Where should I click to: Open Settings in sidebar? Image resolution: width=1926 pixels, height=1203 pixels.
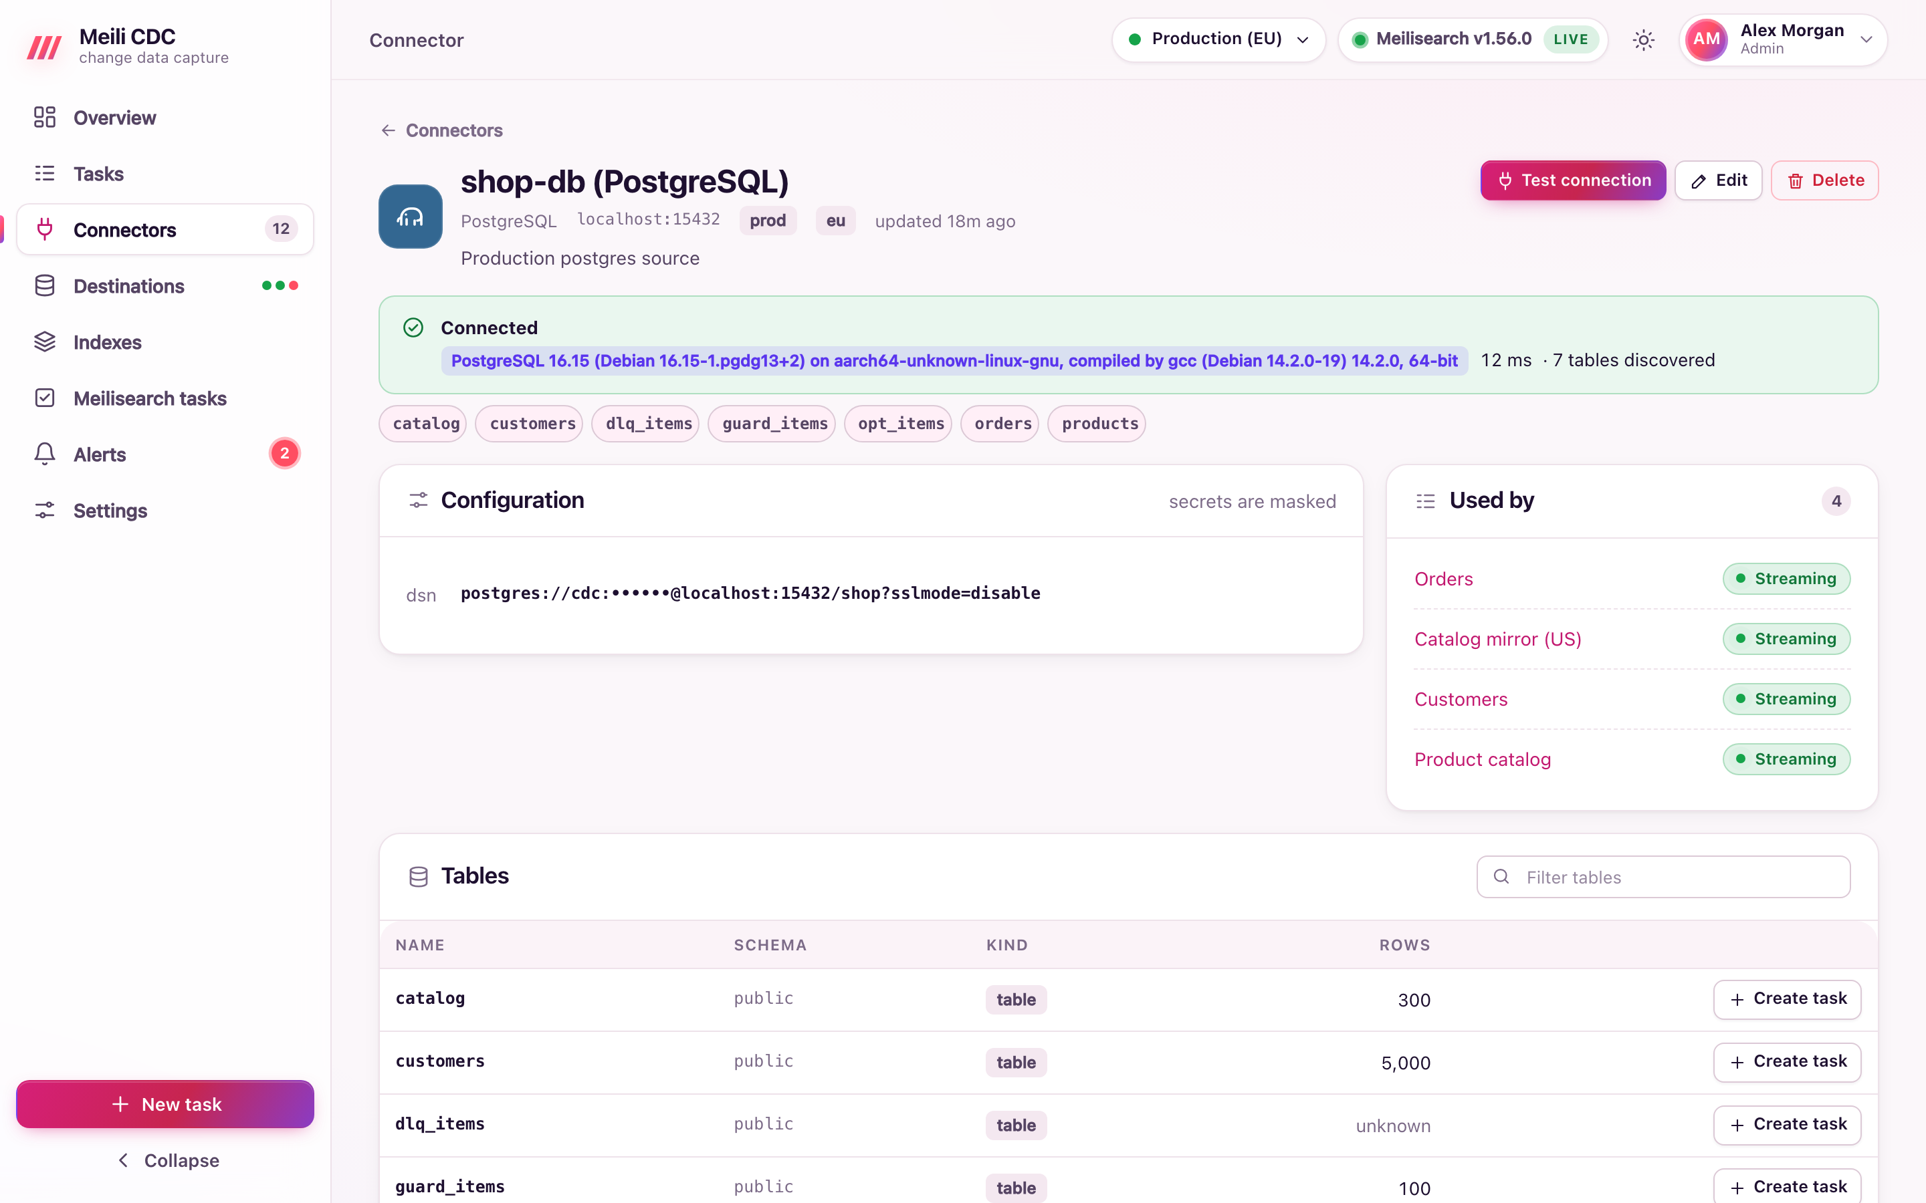pos(166,511)
